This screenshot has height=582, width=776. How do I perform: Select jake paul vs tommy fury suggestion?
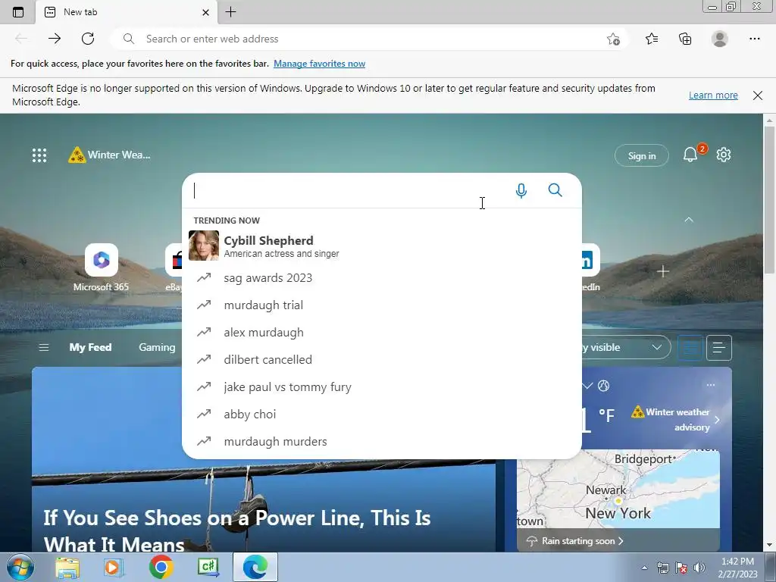[382, 386]
